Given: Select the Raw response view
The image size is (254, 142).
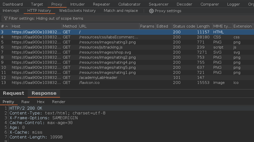Looking at the screenshot, I should tap(25, 102).
